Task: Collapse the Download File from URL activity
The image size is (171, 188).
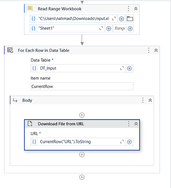Action: (x=136, y=124)
